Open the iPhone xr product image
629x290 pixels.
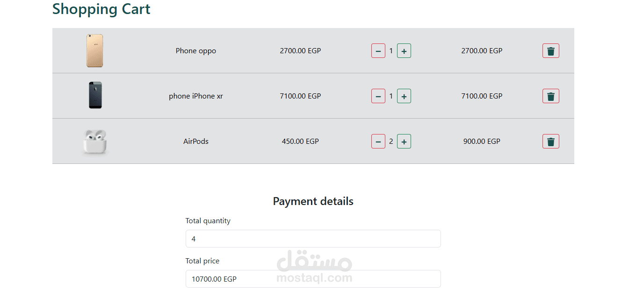95,96
